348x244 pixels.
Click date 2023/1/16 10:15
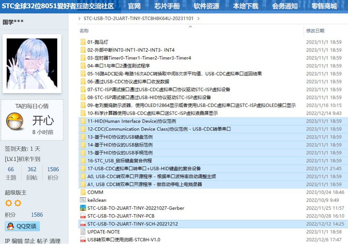[324, 105]
